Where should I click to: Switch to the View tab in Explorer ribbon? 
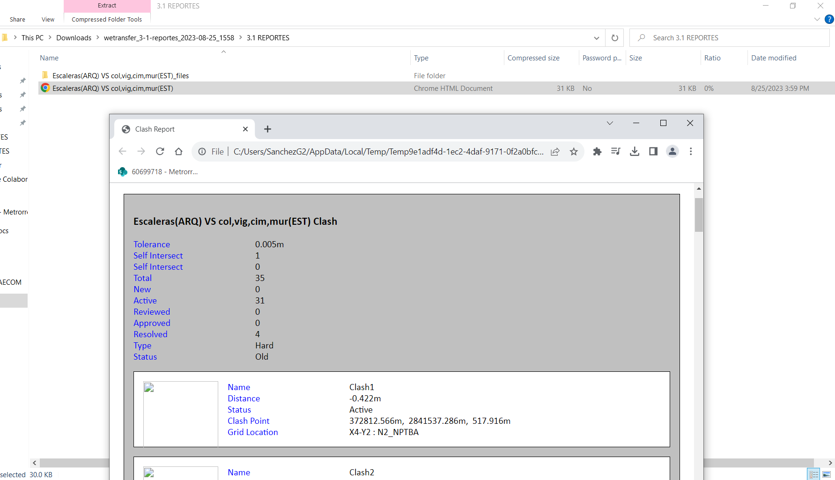point(47,19)
